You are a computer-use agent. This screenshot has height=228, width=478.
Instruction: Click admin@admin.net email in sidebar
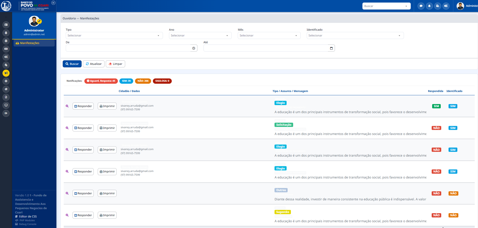point(34,34)
